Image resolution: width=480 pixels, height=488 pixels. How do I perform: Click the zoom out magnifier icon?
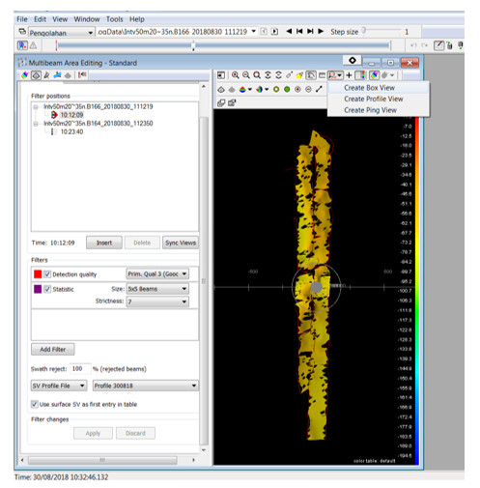click(246, 75)
